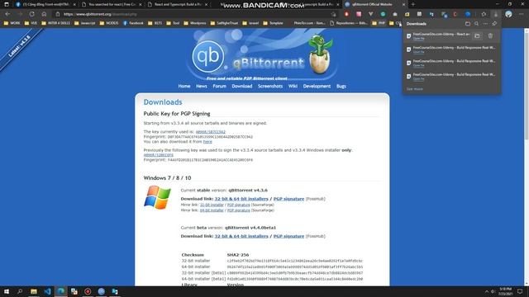Open Development in site navigation
Screen dimensions: 529x297
point(317,86)
